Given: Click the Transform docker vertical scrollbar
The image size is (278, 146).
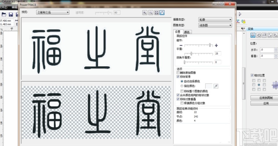Looking at the screenshot, I should click(244, 83).
